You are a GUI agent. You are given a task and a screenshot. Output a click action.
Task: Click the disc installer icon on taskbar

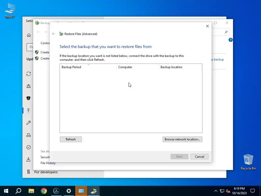tap(56, 191)
